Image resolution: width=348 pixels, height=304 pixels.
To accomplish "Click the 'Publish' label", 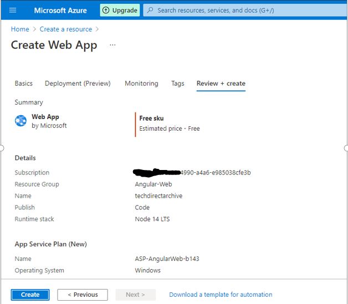I will [24, 207].
